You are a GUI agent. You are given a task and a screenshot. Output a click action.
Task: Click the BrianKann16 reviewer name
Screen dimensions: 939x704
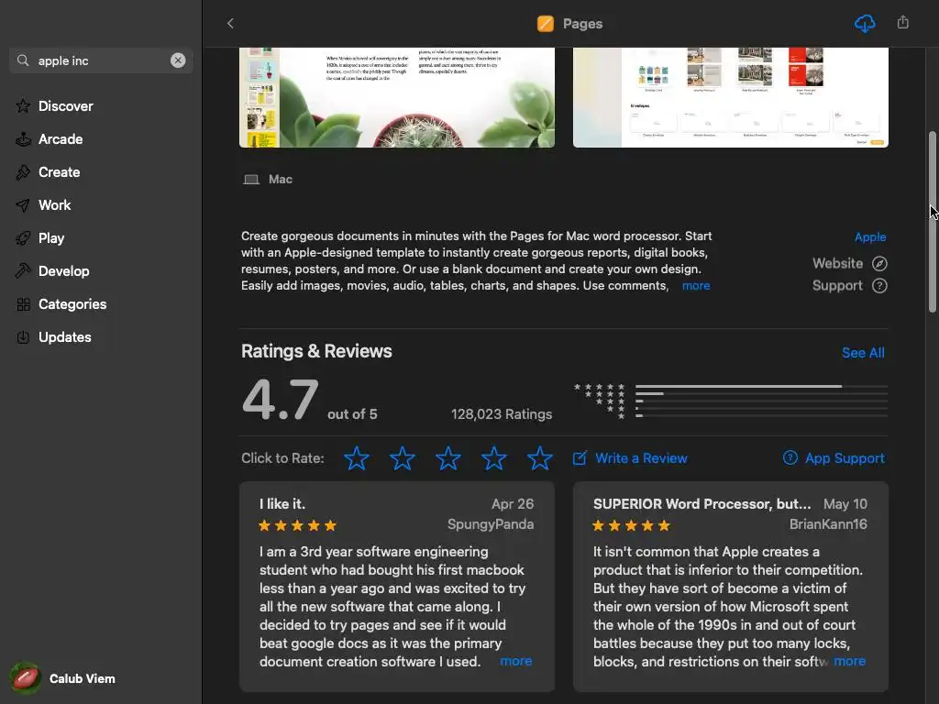(x=828, y=524)
